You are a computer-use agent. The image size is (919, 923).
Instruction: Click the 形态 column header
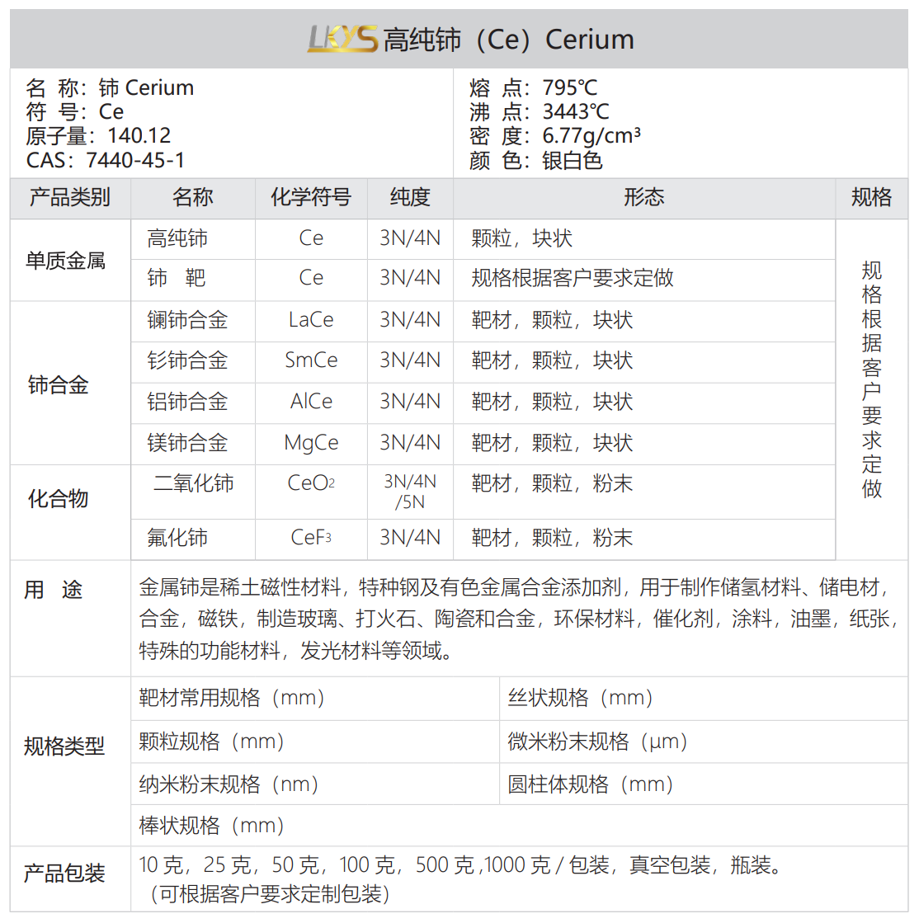tap(645, 198)
